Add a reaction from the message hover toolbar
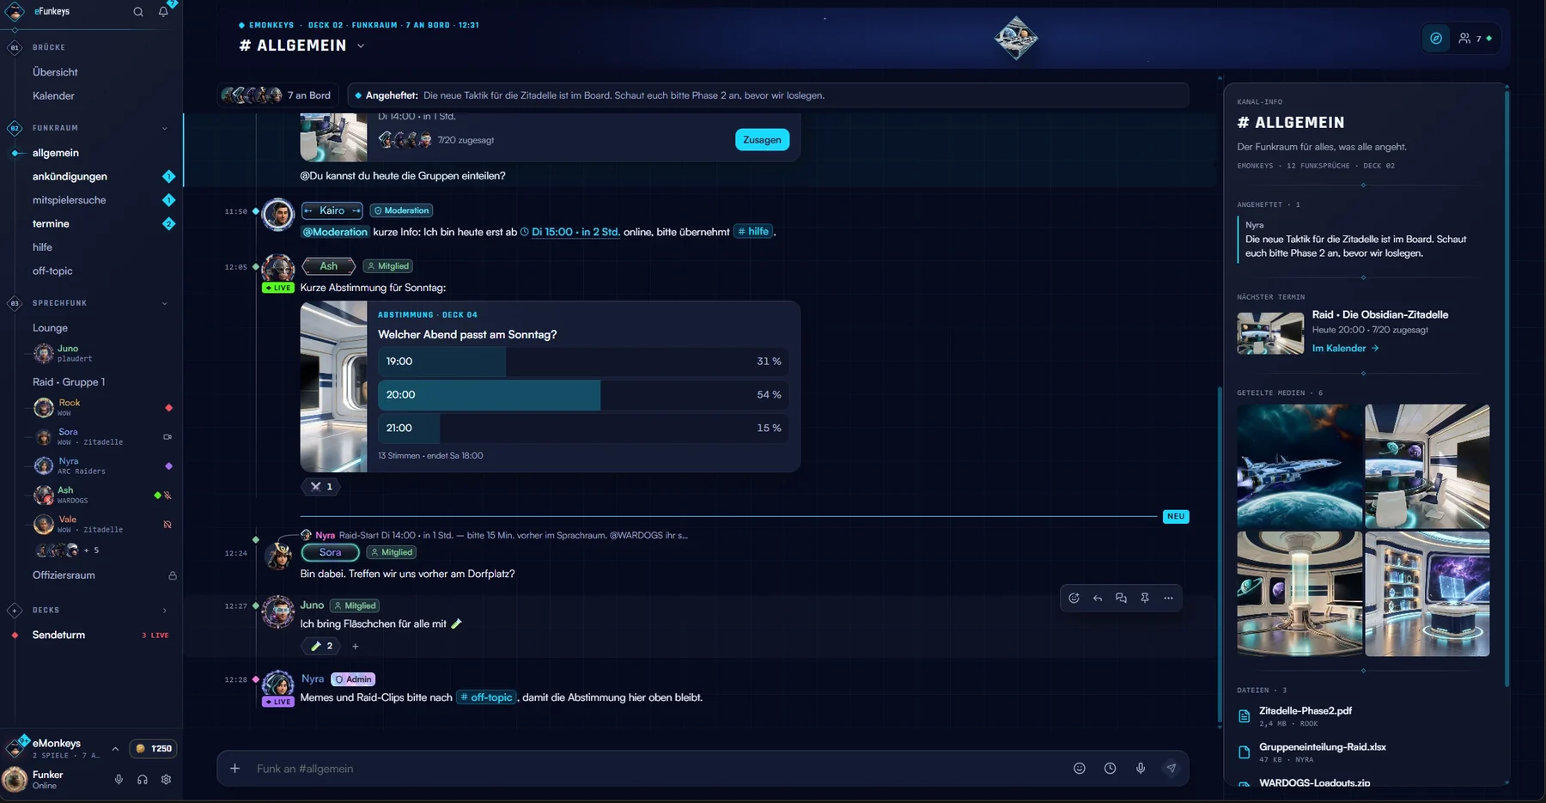 (x=1074, y=599)
